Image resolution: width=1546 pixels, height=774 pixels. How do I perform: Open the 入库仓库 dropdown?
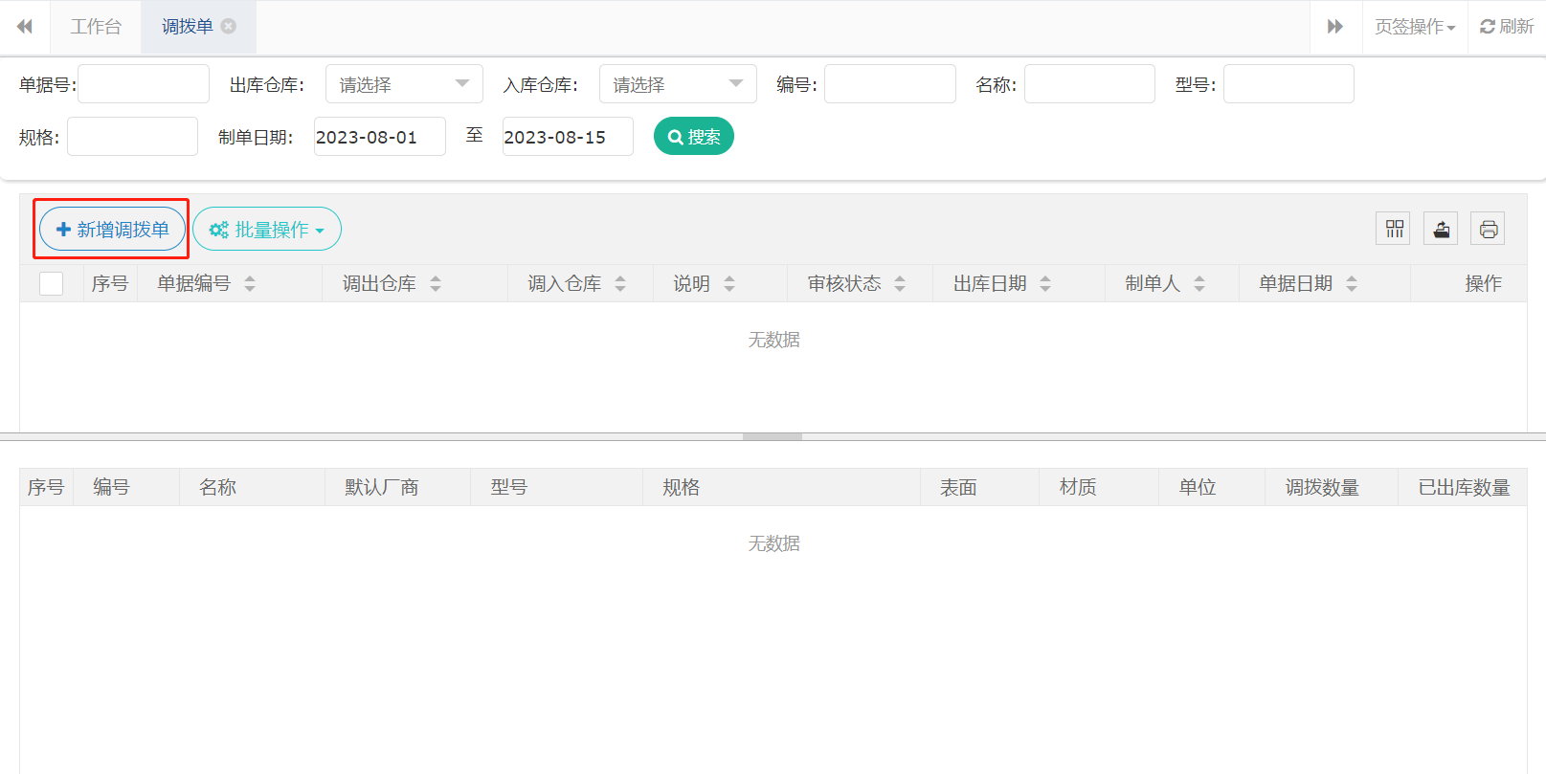678,84
